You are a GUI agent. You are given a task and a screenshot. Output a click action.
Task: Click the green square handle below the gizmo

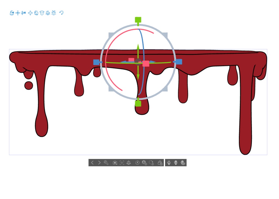pyautogui.click(x=138, y=103)
